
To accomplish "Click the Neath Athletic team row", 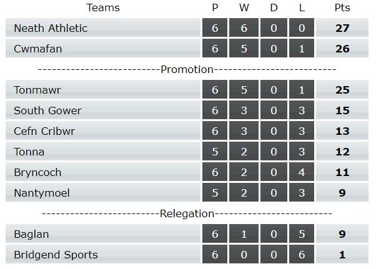I will point(187,28).
